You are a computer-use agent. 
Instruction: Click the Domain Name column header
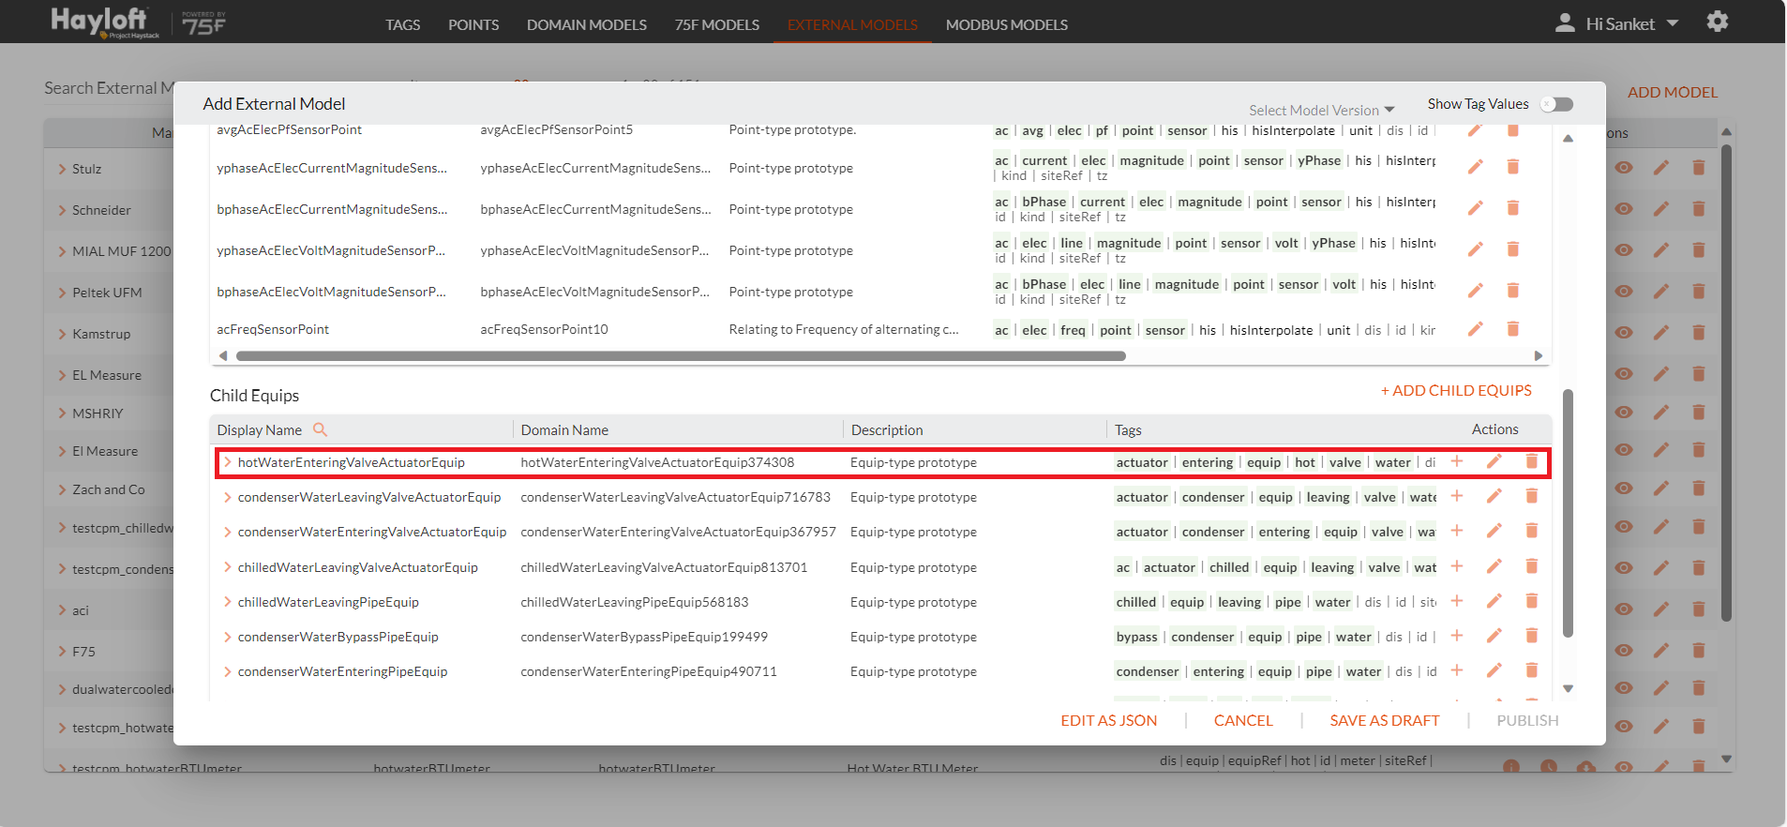click(564, 429)
